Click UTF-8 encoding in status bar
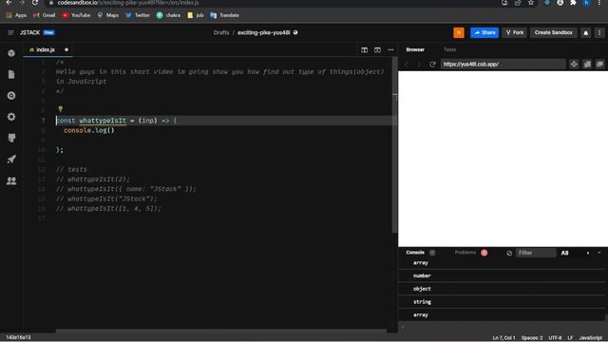The height and width of the screenshot is (342, 608). (x=555, y=338)
